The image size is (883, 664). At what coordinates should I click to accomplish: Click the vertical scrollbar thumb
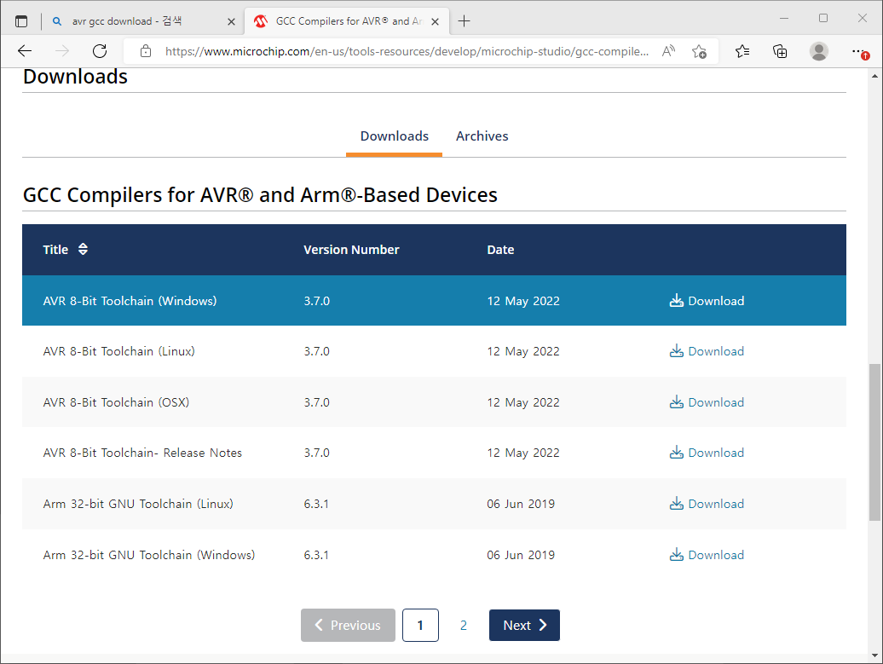point(874,442)
